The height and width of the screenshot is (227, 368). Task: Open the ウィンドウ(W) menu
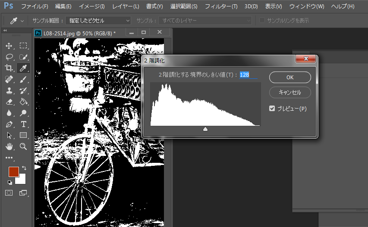(x=307, y=6)
